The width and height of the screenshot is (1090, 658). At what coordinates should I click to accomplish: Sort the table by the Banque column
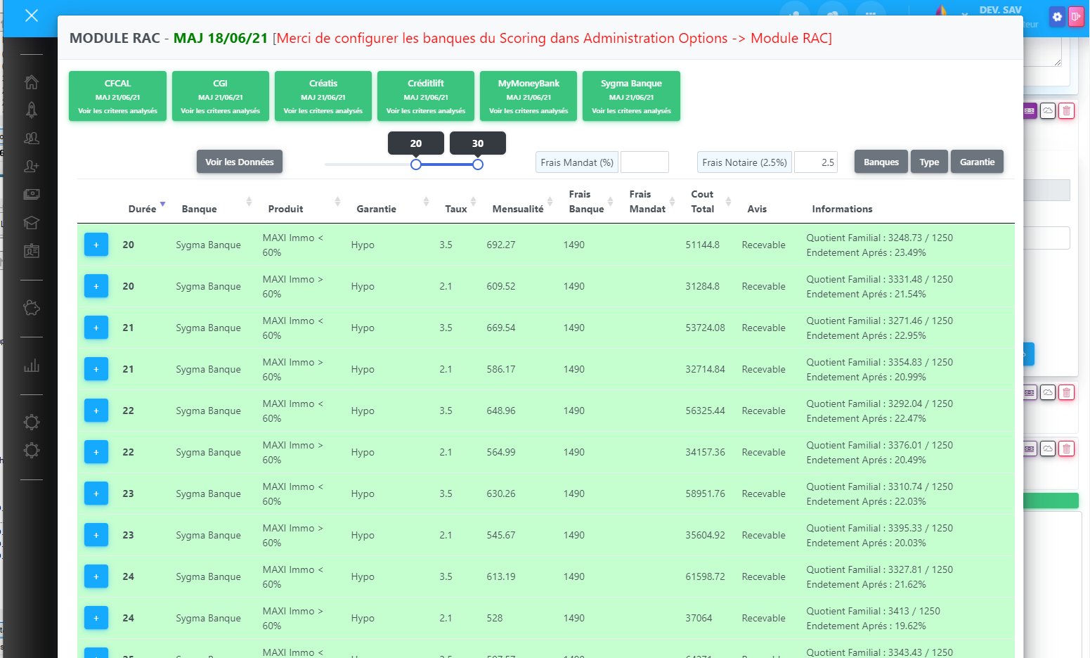coord(199,209)
